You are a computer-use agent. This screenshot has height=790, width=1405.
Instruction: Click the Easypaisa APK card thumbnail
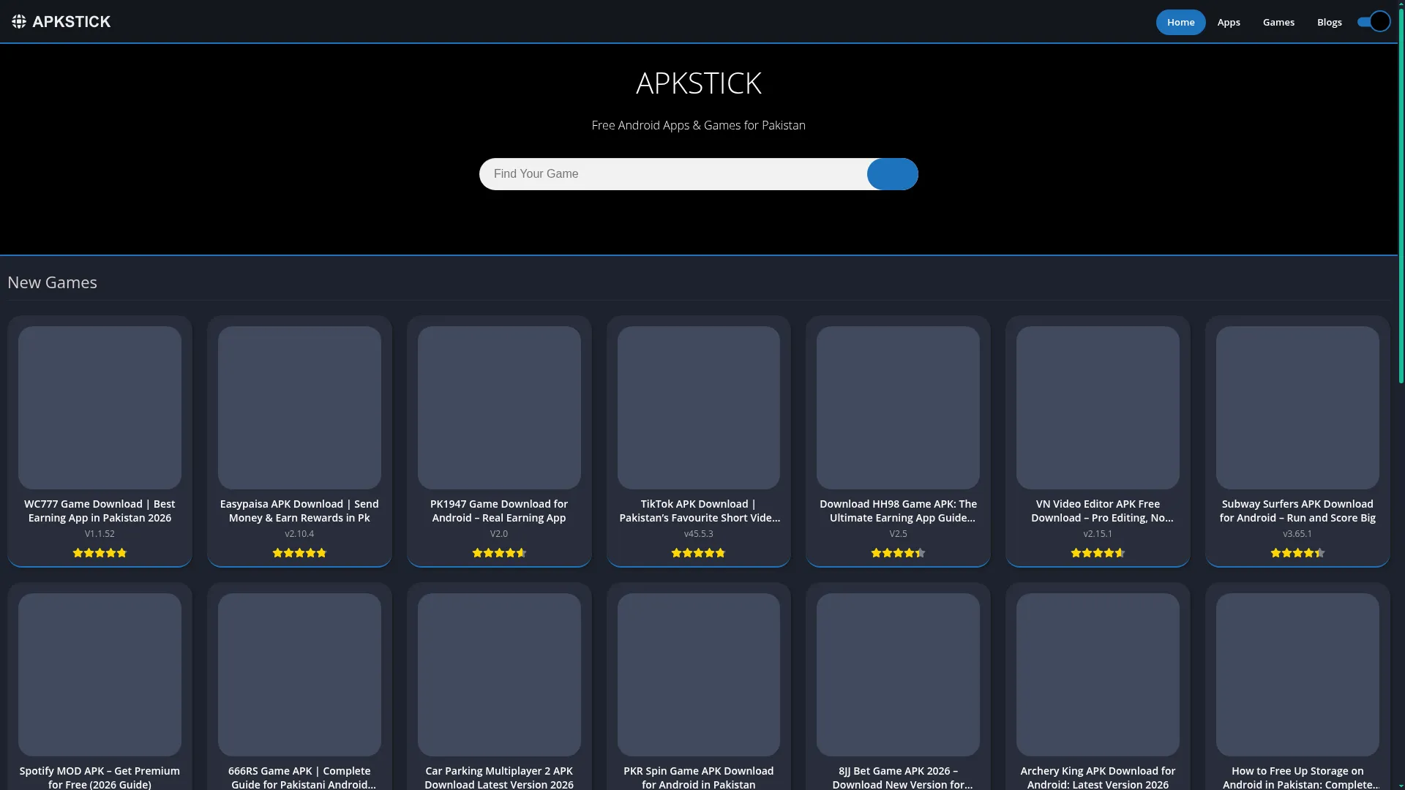click(x=299, y=407)
